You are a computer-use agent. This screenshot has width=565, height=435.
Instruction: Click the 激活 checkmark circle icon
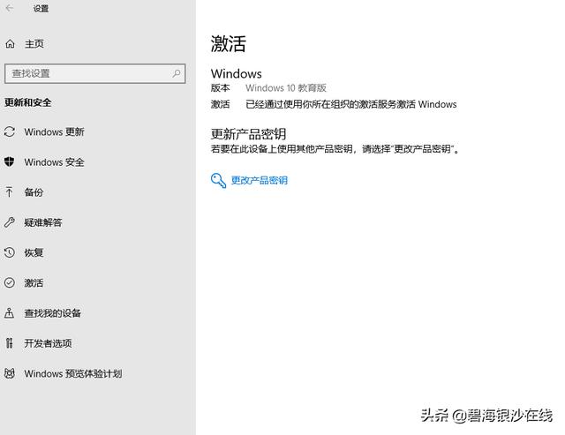(10, 282)
